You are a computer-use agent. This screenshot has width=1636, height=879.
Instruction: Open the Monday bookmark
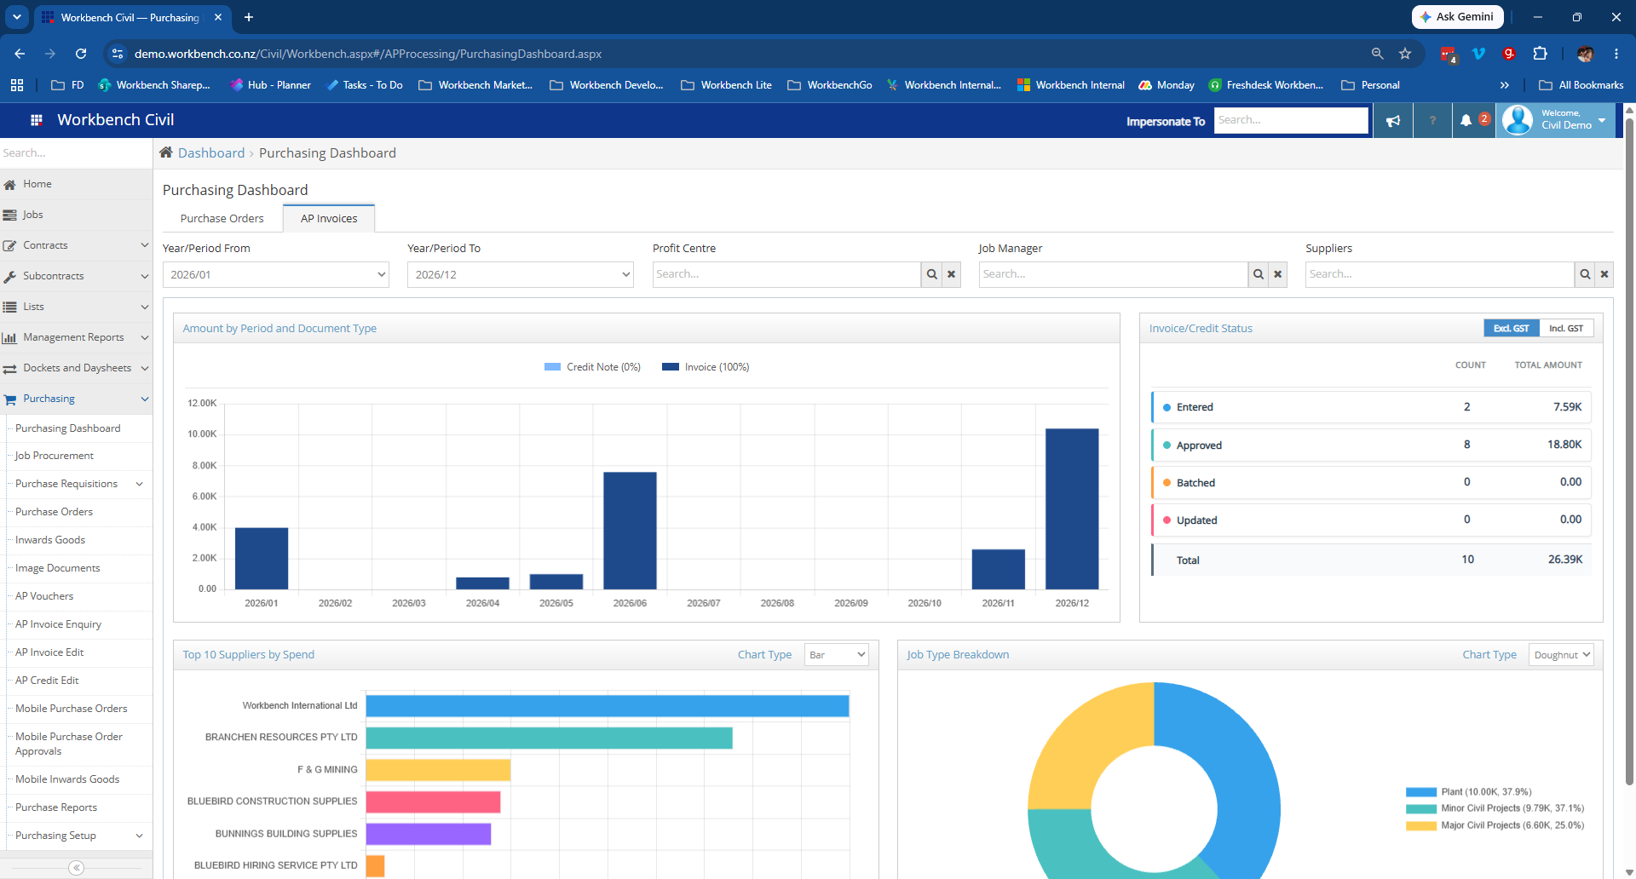(x=1167, y=85)
